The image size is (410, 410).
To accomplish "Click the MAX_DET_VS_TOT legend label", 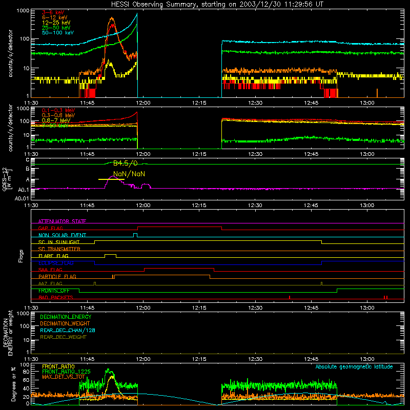I will click(x=64, y=377).
